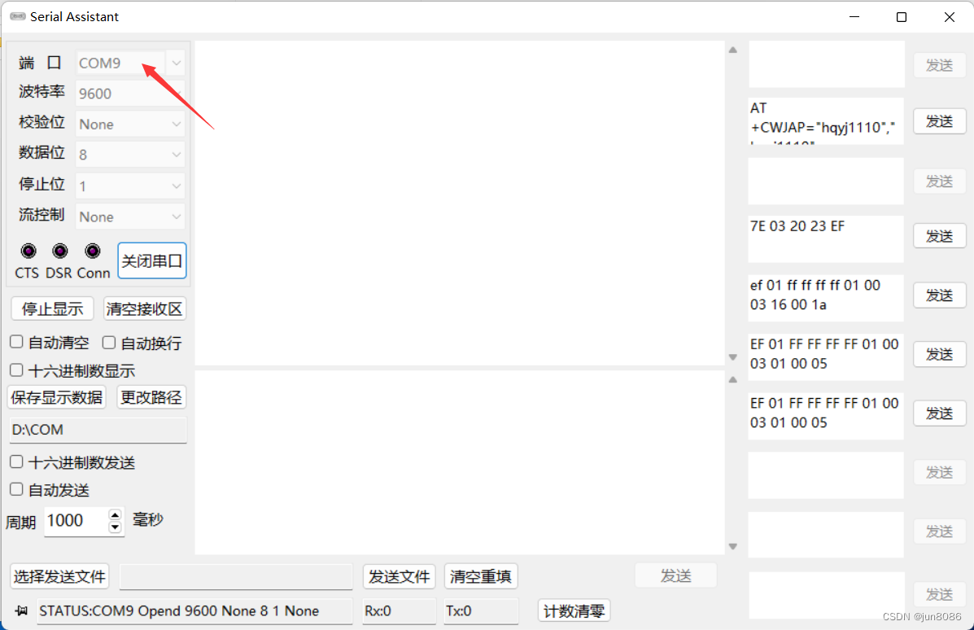The image size is (974, 630).
Task: Click the CTS indicator light
Action: click(x=28, y=251)
